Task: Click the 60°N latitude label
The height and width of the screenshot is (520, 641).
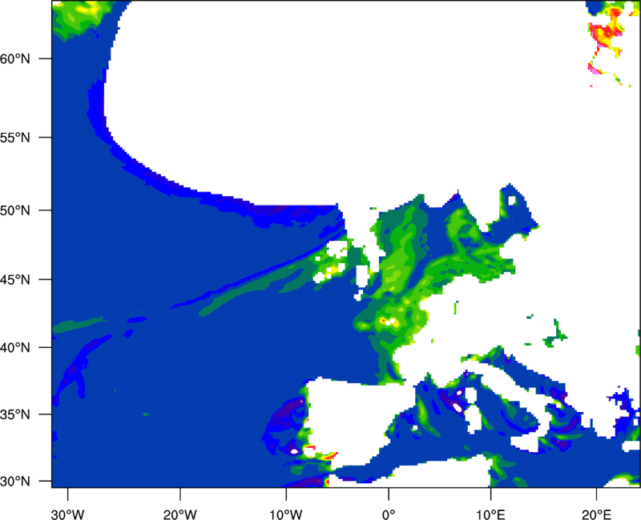Action: pyautogui.click(x=15, y=58)
